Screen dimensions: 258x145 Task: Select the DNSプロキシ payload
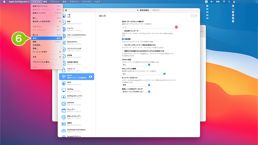(77, 43)
